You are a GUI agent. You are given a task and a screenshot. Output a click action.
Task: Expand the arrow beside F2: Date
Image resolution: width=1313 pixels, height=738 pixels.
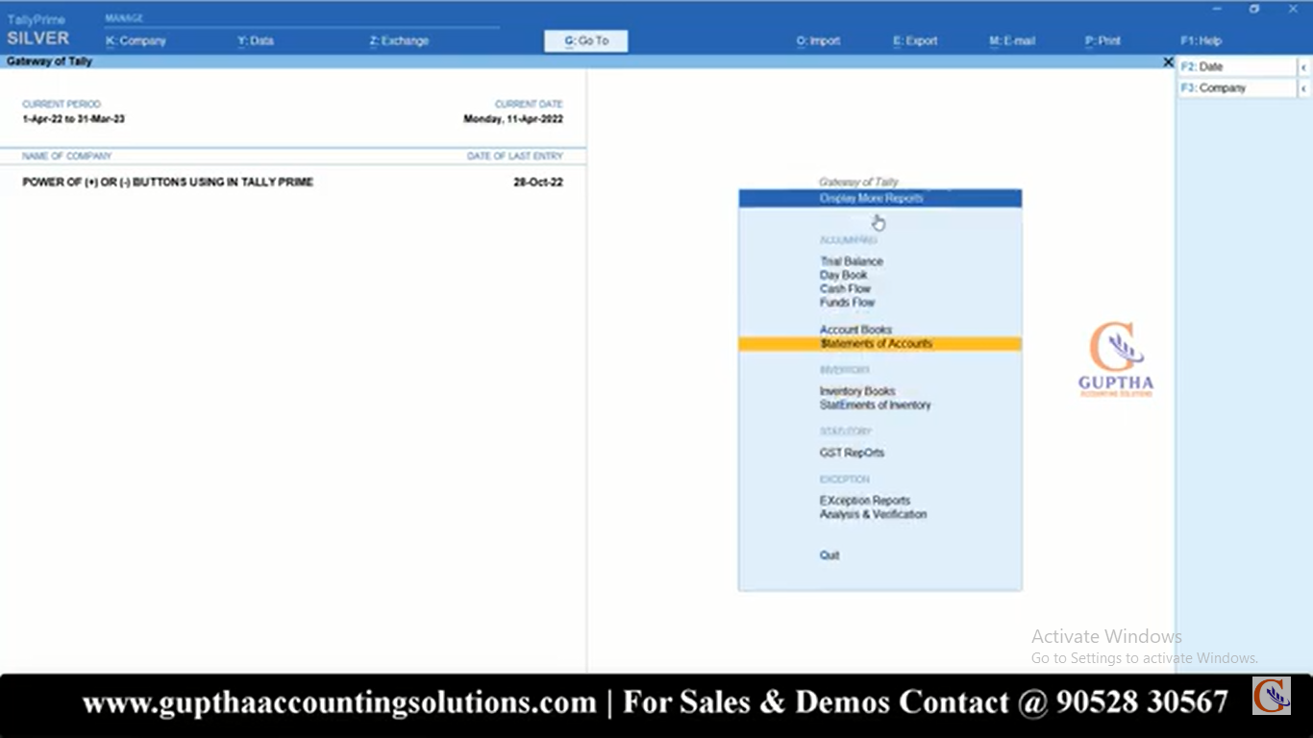point(1304,67)
